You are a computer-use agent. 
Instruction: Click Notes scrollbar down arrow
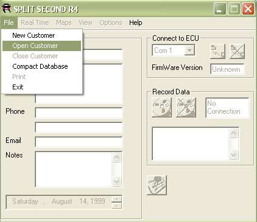(117, 181)
